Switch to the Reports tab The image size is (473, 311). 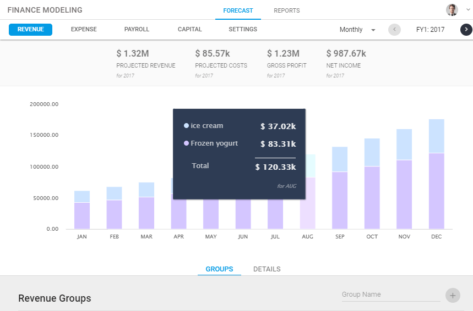pyautogui.click(x=286, y=10)
